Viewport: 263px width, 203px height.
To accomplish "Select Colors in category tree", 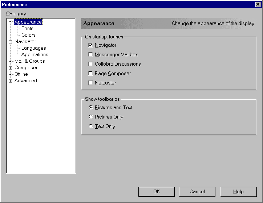I will coord(28,35).
